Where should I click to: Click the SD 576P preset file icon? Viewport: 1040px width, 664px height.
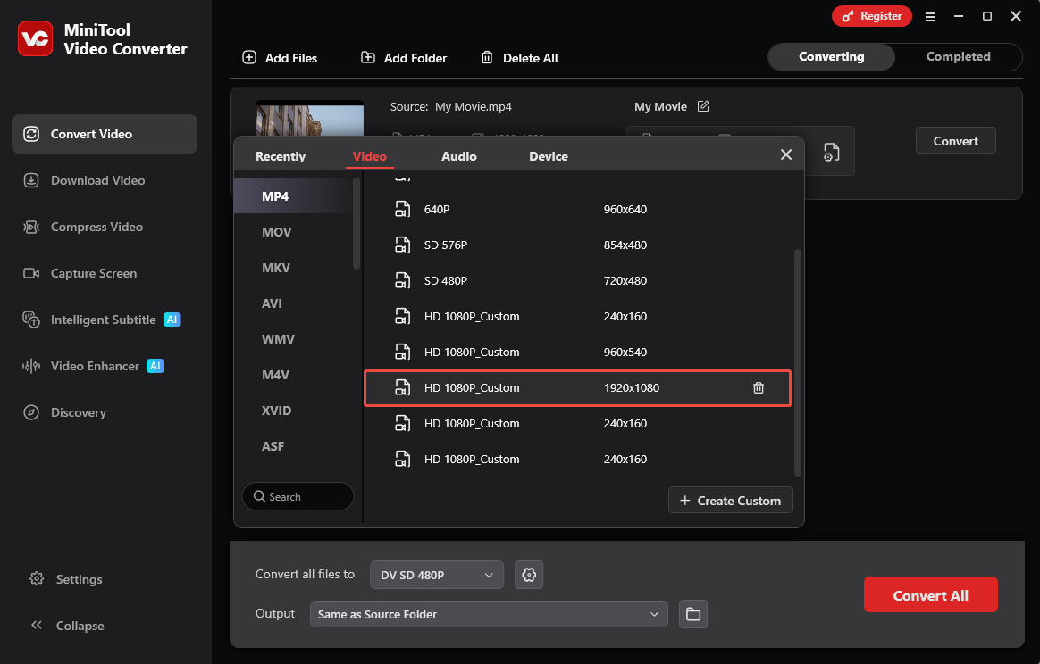click(x=403, y=245)
